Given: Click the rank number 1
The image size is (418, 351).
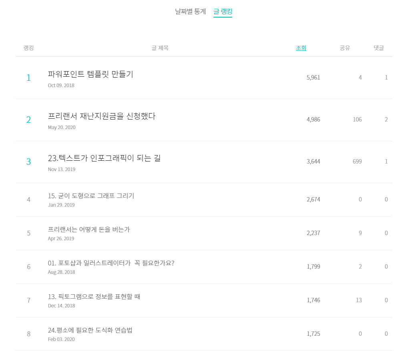Looking at the screenshot, I should pos(28,78).
